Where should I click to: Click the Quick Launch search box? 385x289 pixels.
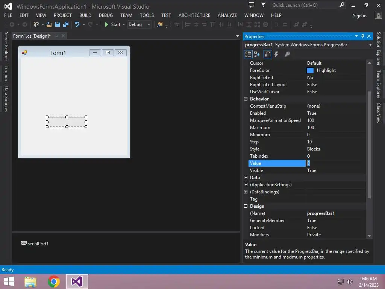click(x=305, y=5)
